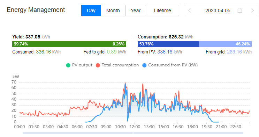
Task: Click the Energy Management heading
Action: pos(36,10)
